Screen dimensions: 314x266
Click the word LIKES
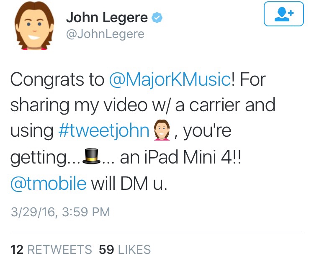coord(134,249)
